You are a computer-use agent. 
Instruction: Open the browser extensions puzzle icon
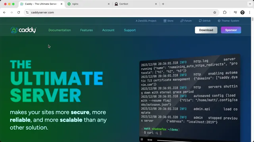pyautogui.click(x=225, y=12)
